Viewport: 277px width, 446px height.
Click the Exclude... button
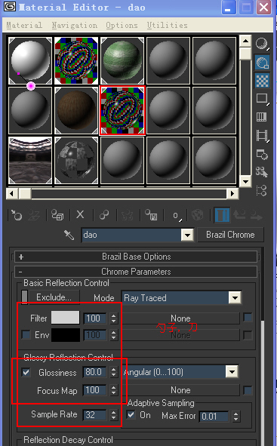tap(54, 297)
